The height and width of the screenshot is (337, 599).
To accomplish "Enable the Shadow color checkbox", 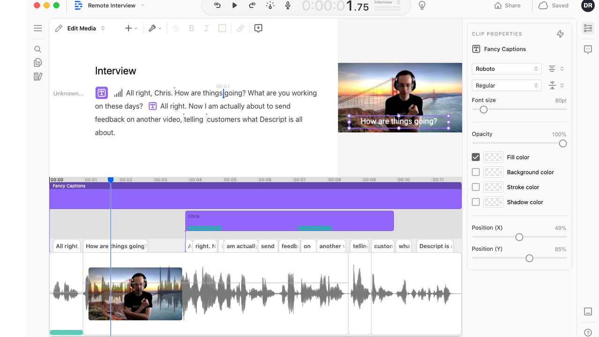I will [476, 202].
